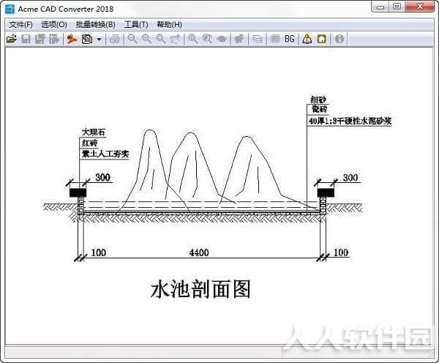Click the Save As export icon
439x363 pixels.
54,39
